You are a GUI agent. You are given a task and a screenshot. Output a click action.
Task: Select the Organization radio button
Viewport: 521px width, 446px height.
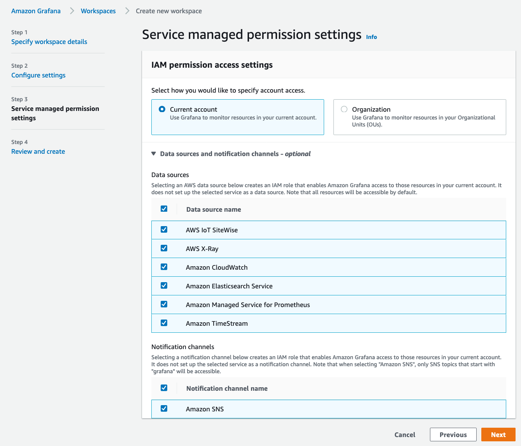344,109
